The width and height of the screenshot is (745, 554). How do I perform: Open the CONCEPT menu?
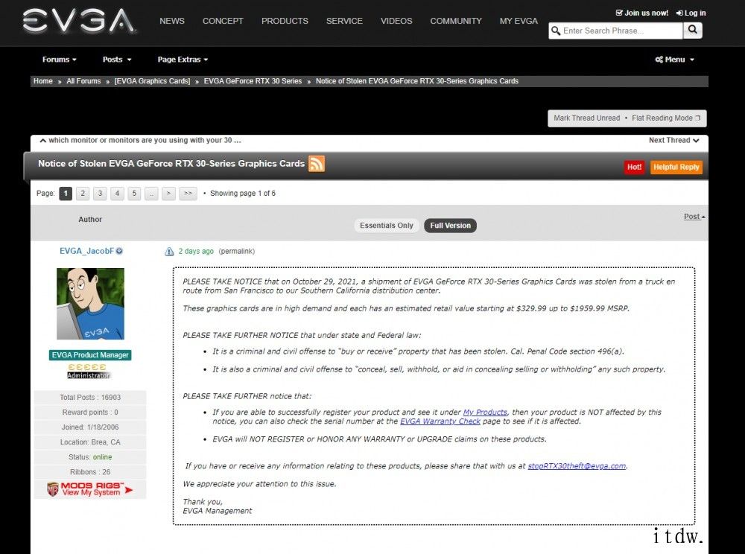[223, 22]
